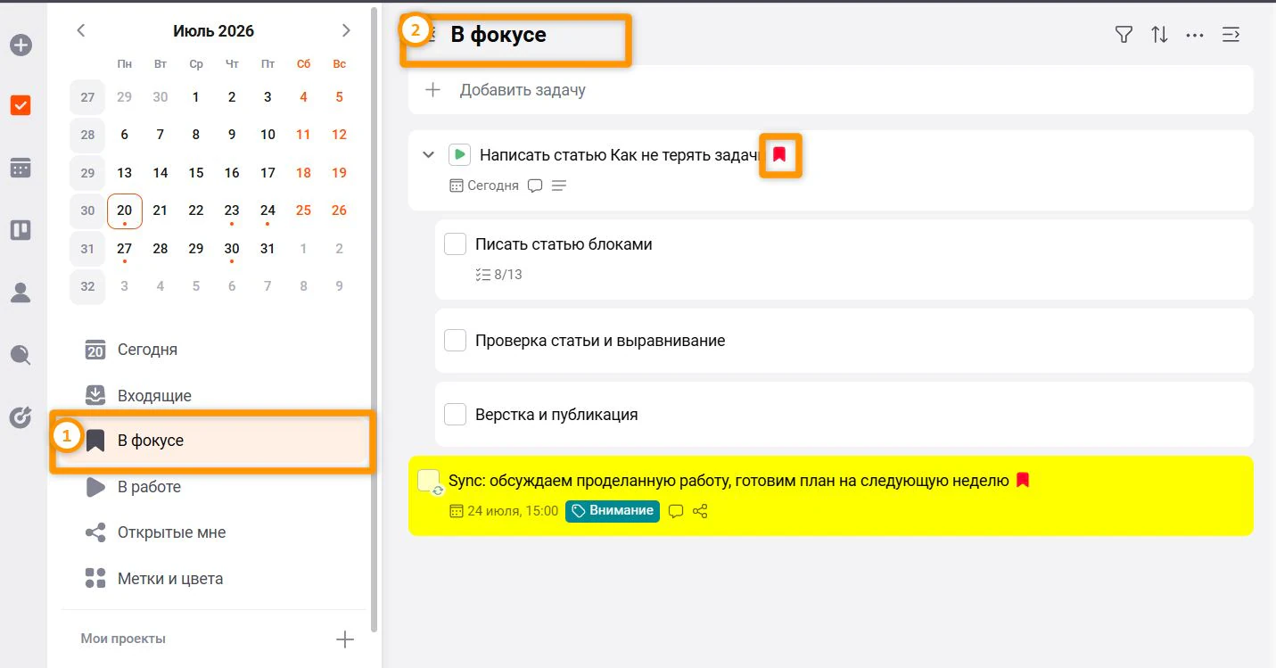Select July 24 in the calendar
This screenshot has height=668, width=1276.
(x=268, y=211)
